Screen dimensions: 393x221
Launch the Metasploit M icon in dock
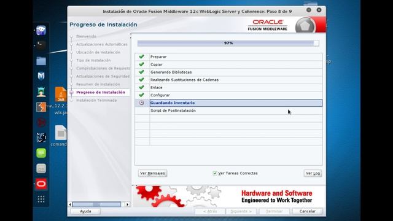[x=41, y=76]
